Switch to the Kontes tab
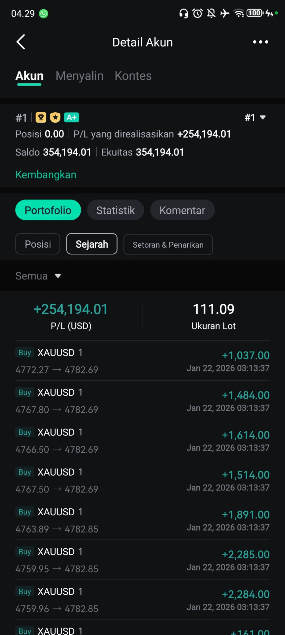Image resolution: width=285 pixels, height=635 pixels. point(133,76)
